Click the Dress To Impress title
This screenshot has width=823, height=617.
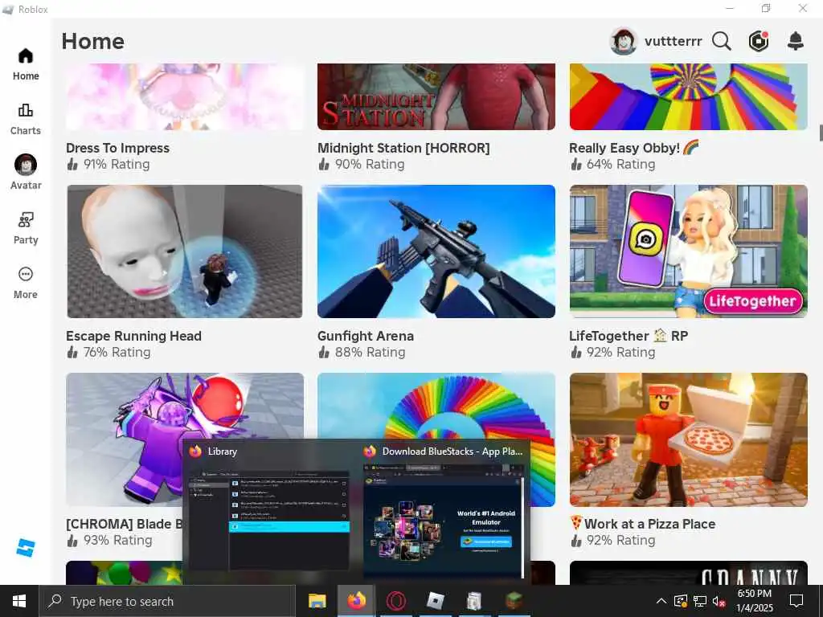117,148
